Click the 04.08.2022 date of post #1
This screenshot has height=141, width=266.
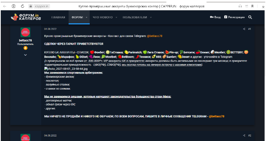pyautogui.click(x=50, y=29)
